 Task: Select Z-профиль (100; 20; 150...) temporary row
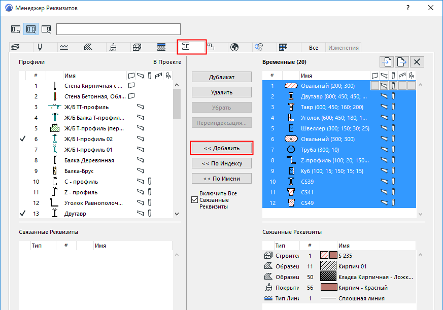click(x=339, y=160)
